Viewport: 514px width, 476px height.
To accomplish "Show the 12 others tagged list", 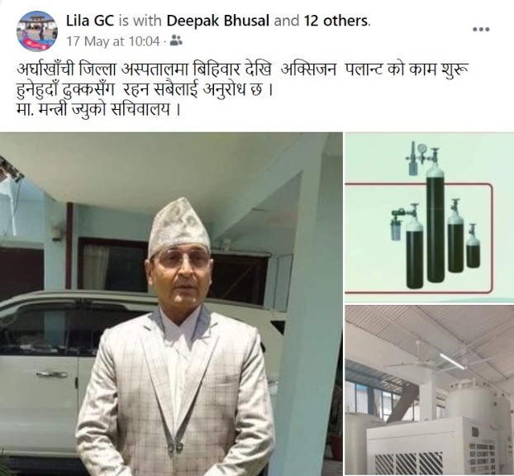I will tap(336, 21).
